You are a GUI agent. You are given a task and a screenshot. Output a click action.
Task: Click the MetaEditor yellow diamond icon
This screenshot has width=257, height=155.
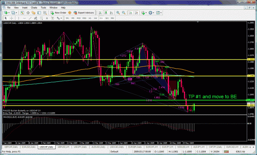coord(69,13)
